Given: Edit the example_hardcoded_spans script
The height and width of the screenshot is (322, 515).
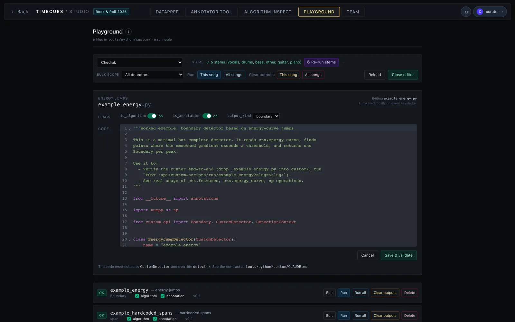Looking at the screenshot, I should coord(329,316).
